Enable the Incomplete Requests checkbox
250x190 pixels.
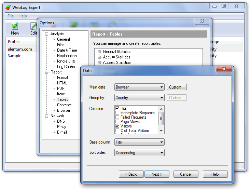click(117, 113)
